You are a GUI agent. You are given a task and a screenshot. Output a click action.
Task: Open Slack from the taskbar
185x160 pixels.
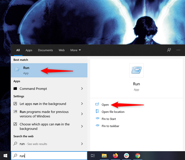point(126,156)
